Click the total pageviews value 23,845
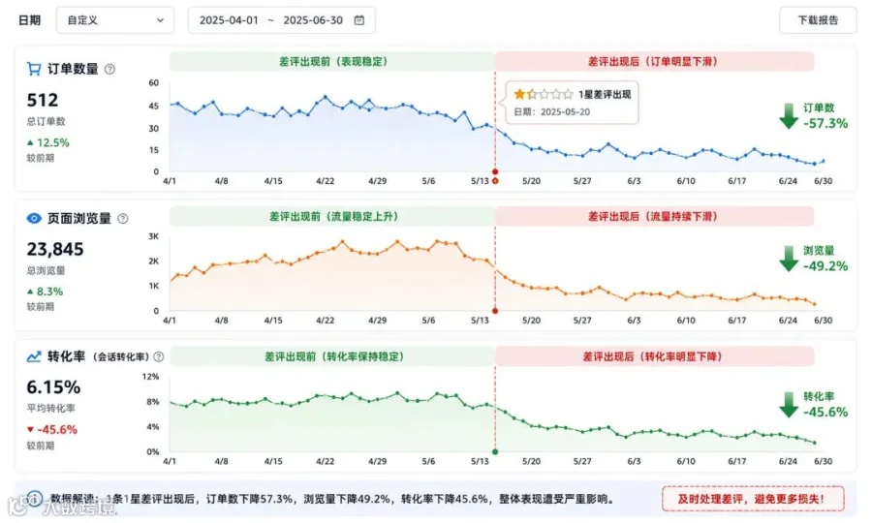 55,249
